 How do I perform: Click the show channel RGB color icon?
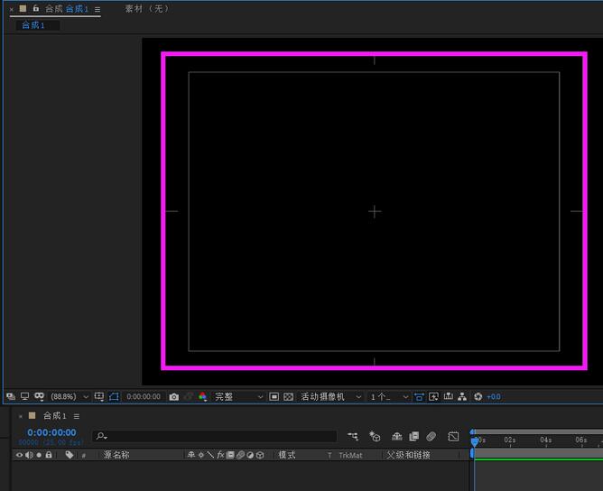pyautogui.click(x=202, y=396)
